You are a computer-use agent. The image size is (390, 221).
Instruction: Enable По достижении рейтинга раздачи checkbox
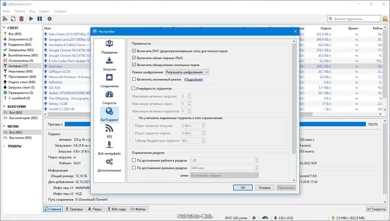tap(134, 160)
